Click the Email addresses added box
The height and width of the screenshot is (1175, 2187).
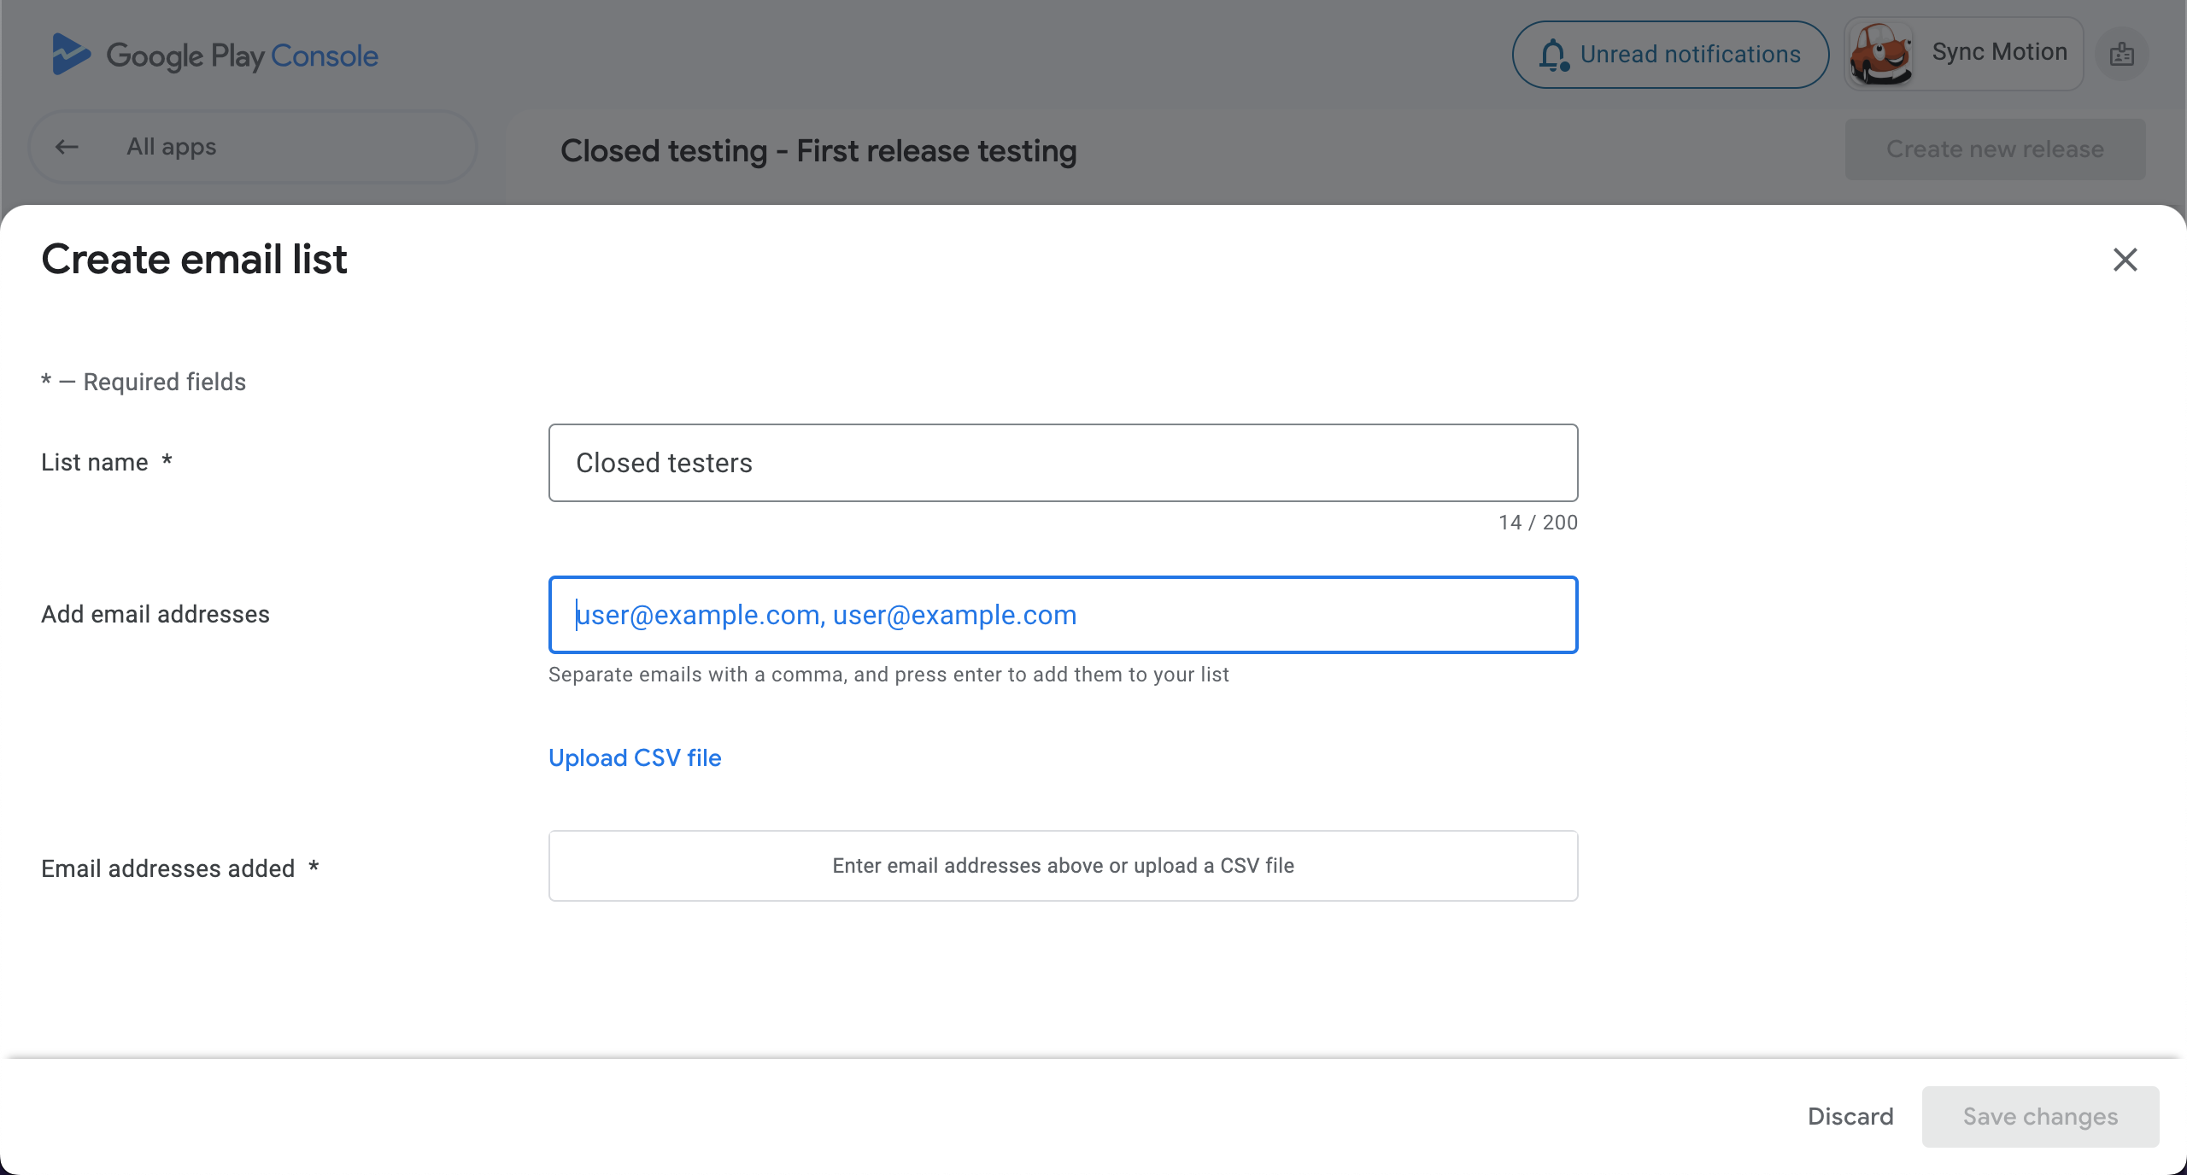pyautogui.click(x=1063, y=866)
